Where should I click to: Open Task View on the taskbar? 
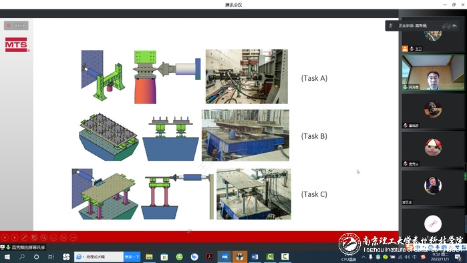(x=51, y=257)
